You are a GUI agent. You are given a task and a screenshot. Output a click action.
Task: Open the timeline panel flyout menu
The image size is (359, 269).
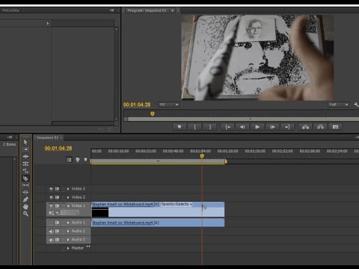[357, 137]
